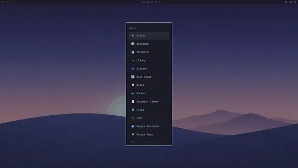Launch Disk Usage analyzer icon
Screen dimensions: 298x168
[133, 77]
